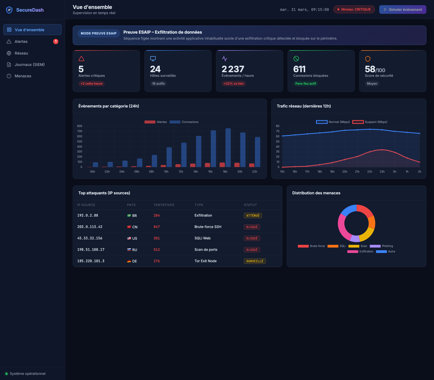
Task: Click the Réseau globe icon
Action: [x=9, y=53]
